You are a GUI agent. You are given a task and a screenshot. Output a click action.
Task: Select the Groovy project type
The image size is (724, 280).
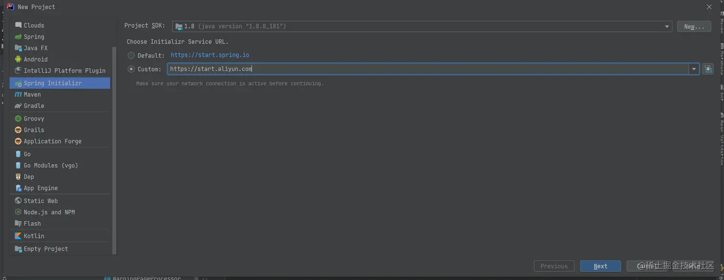point(60,118)
